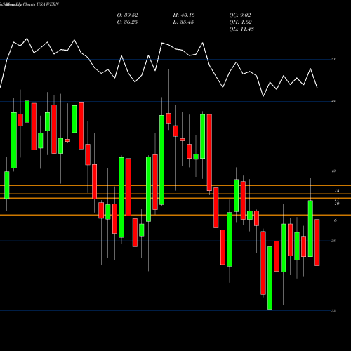
Task: Click the '51' price axis label
Action: click(x=333, y=59)
